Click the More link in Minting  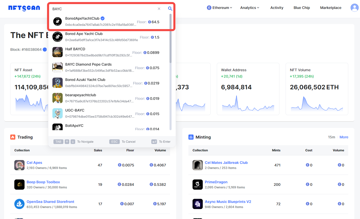pos(344,137)
